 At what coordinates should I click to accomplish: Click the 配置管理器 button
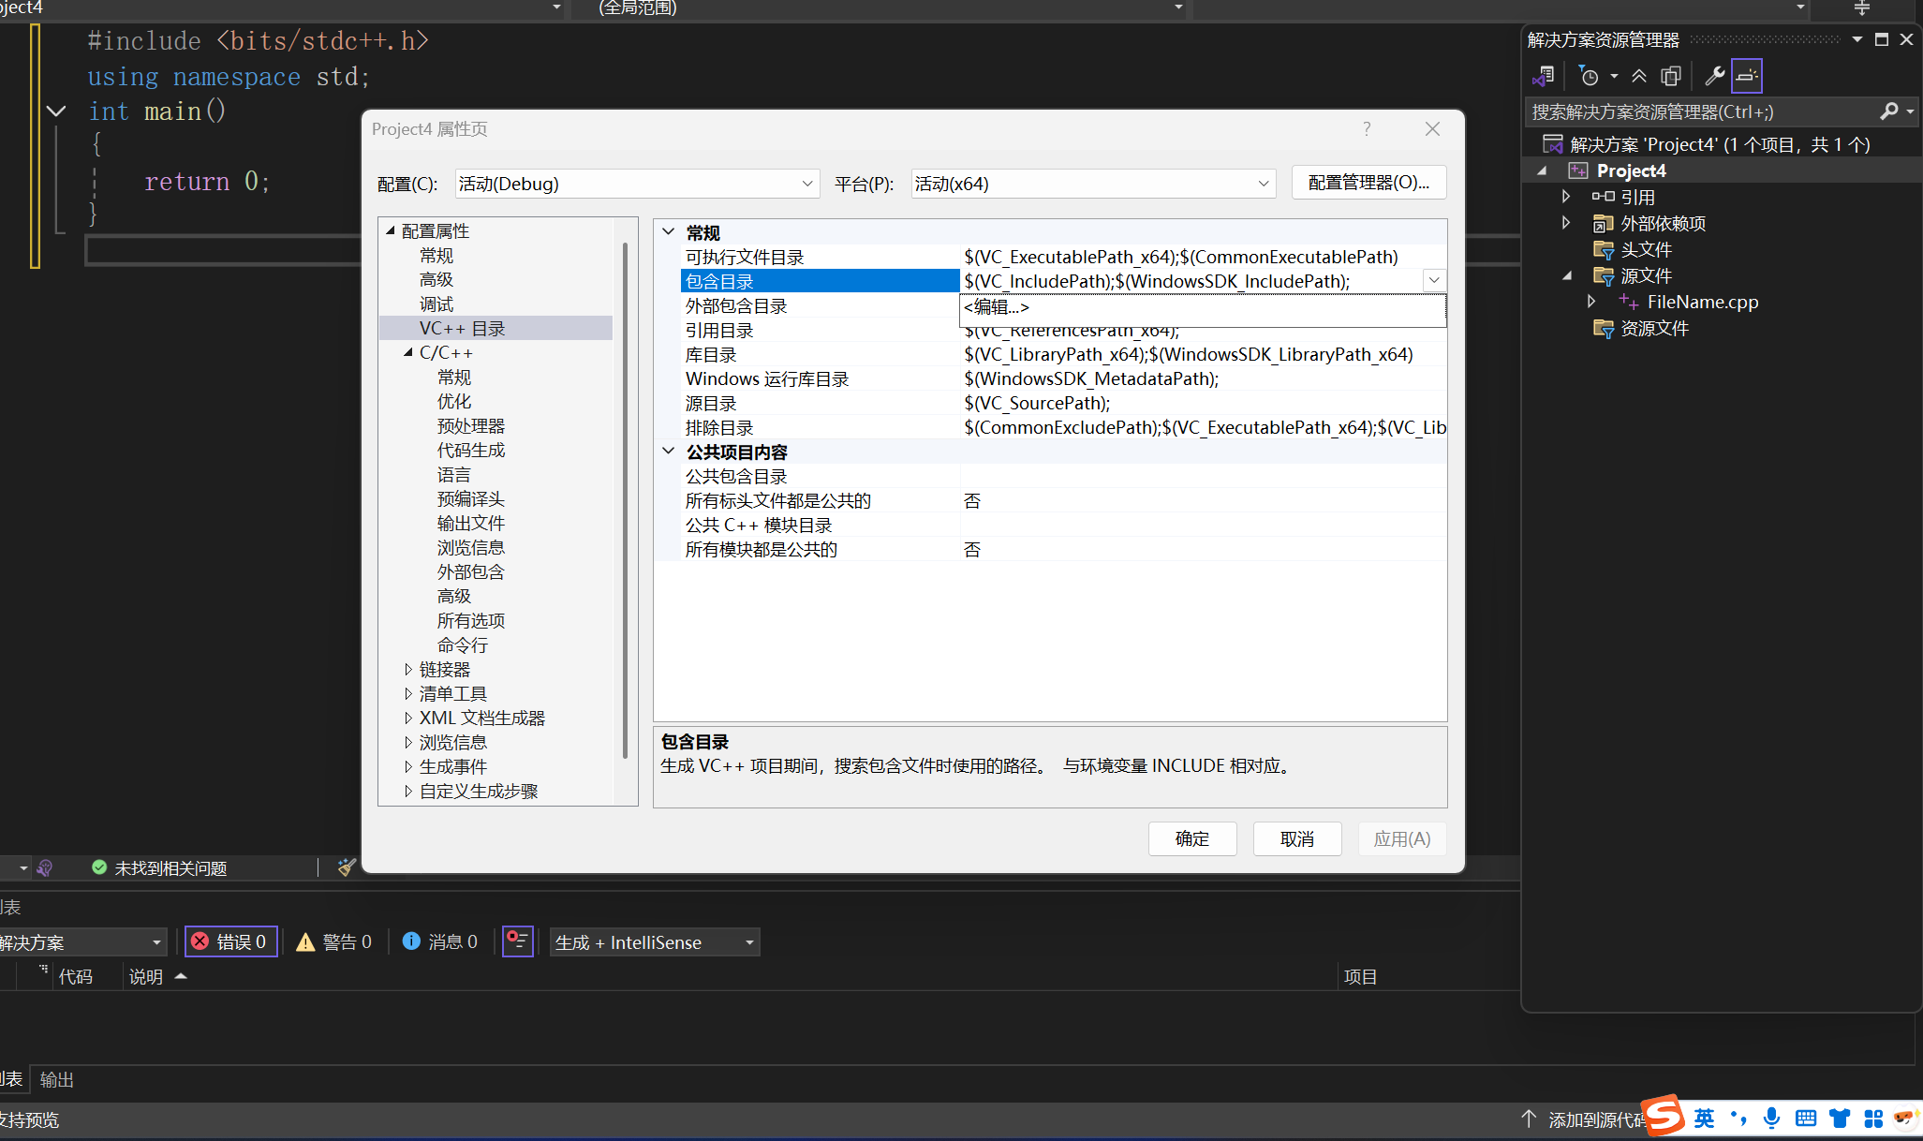(x=1368, y=183)
